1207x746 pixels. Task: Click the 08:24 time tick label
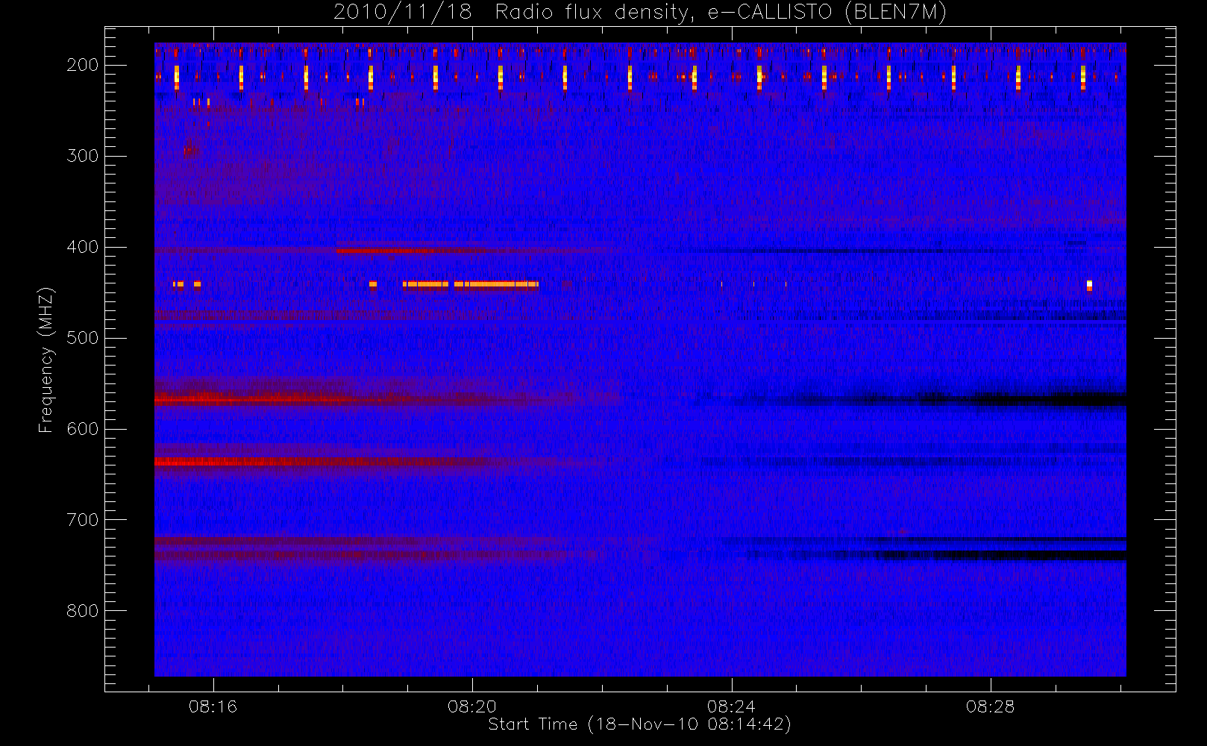point(731,706)
